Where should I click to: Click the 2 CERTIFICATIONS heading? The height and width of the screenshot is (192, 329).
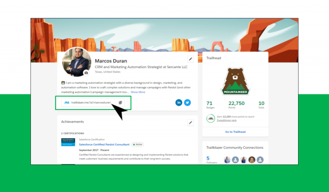(x=73, y=133)
